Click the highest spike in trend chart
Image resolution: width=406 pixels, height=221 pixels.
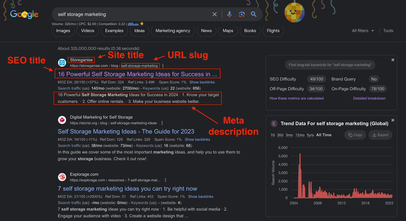(300, 155)
